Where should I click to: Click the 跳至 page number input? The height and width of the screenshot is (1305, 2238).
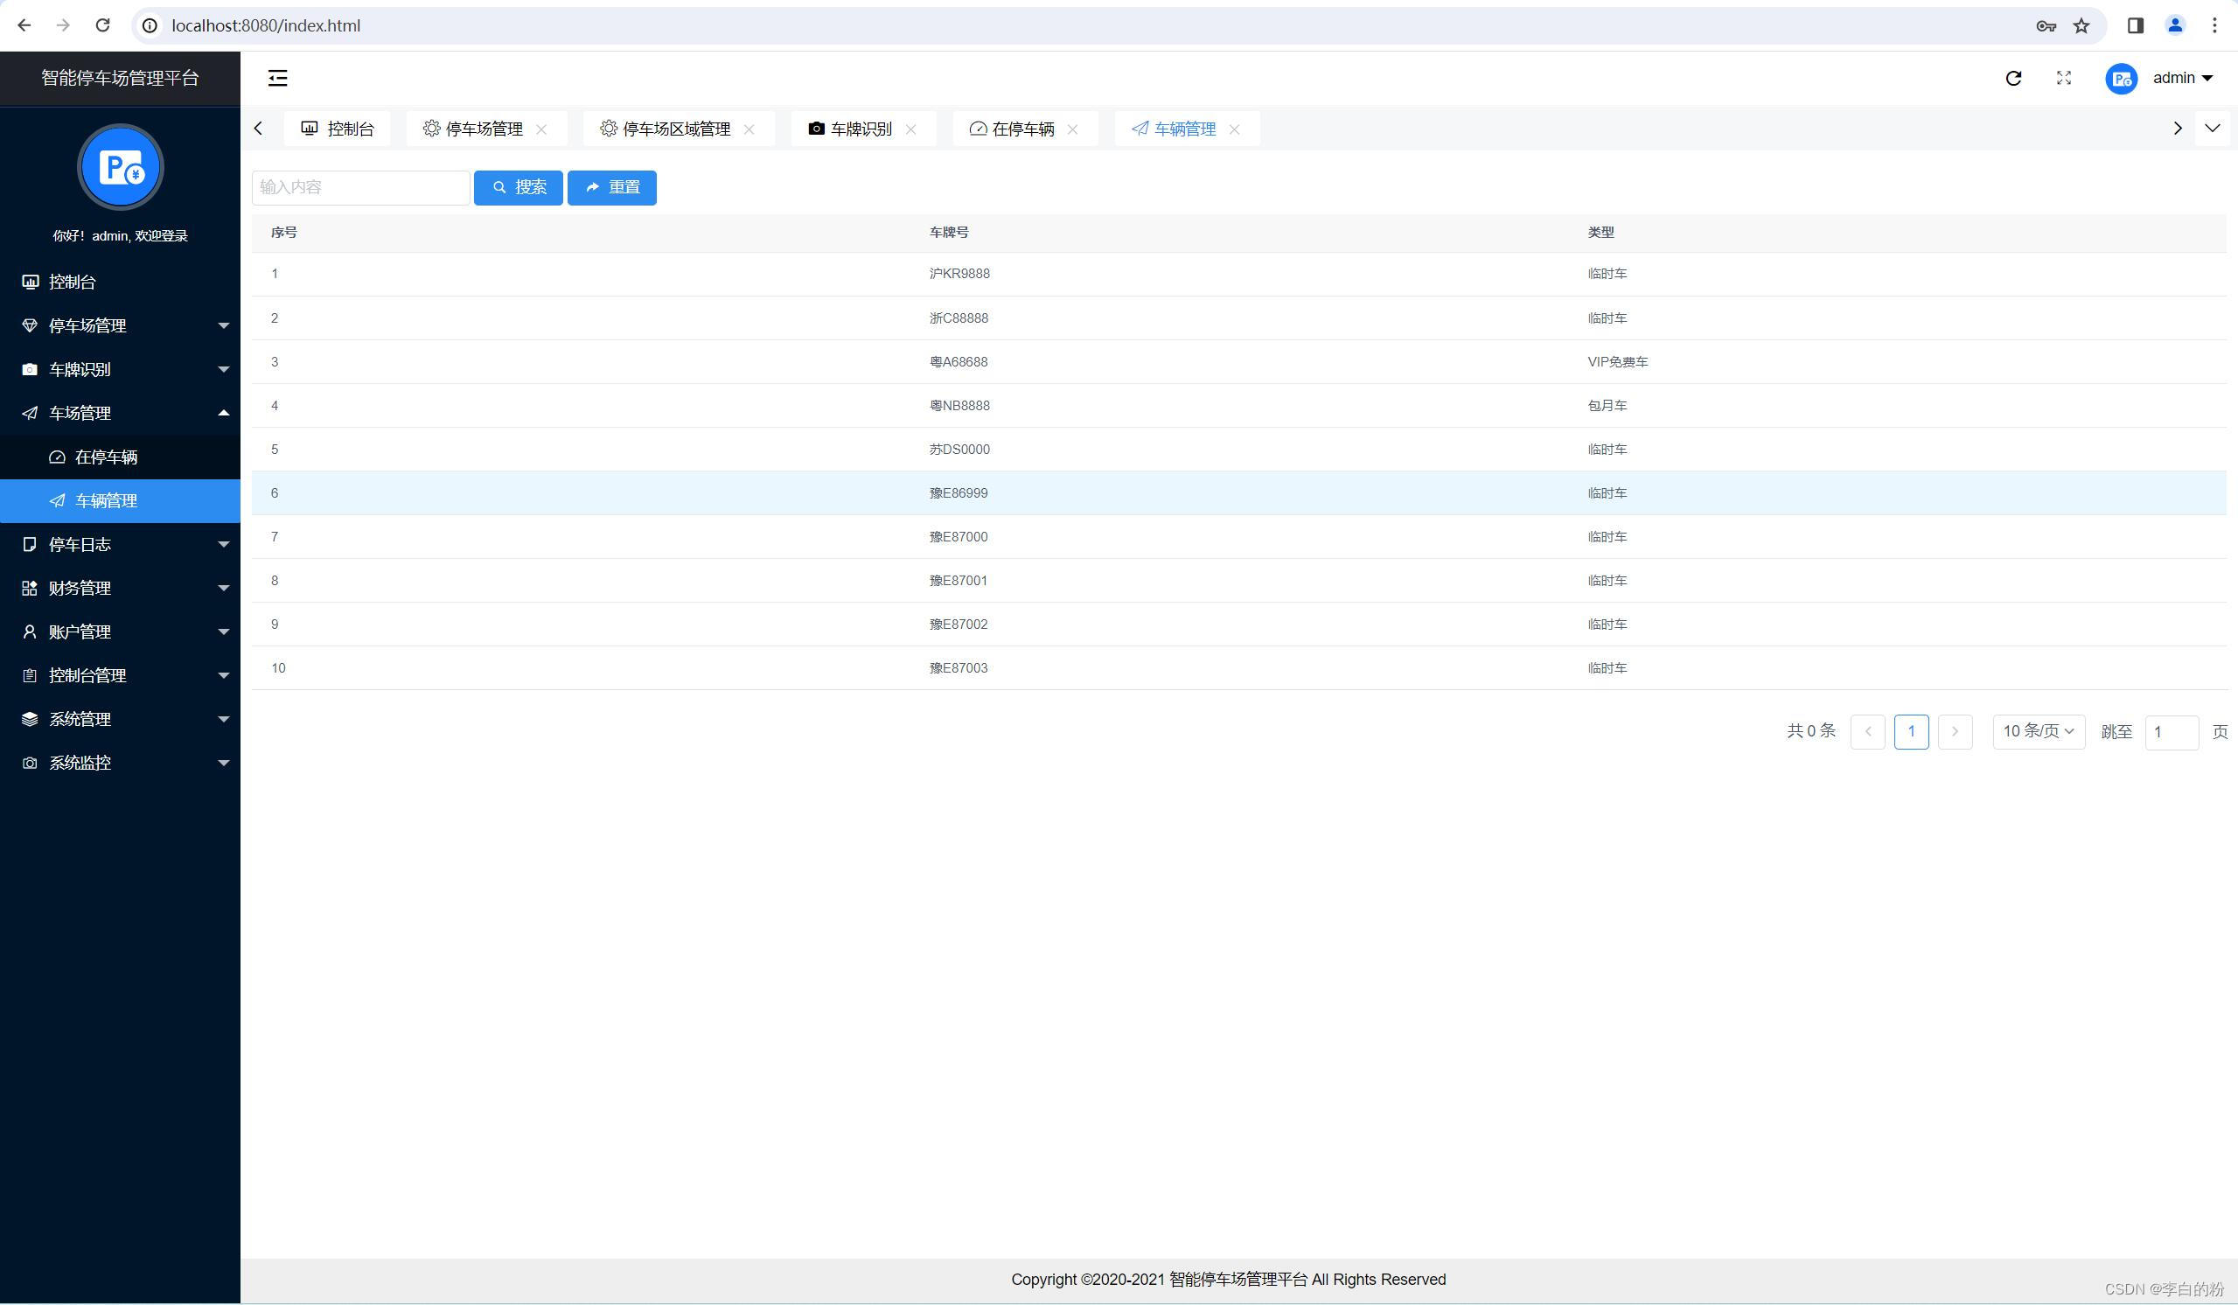[2171, 732]
